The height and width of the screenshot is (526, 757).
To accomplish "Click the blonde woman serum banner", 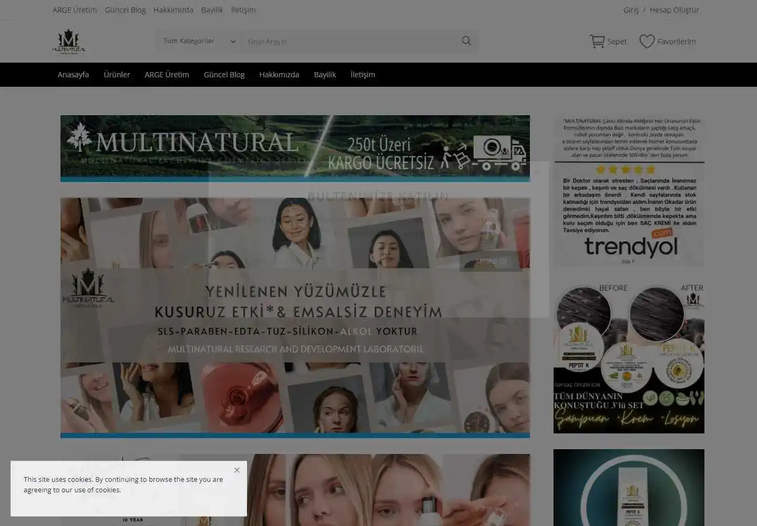I will pos(295,490).
